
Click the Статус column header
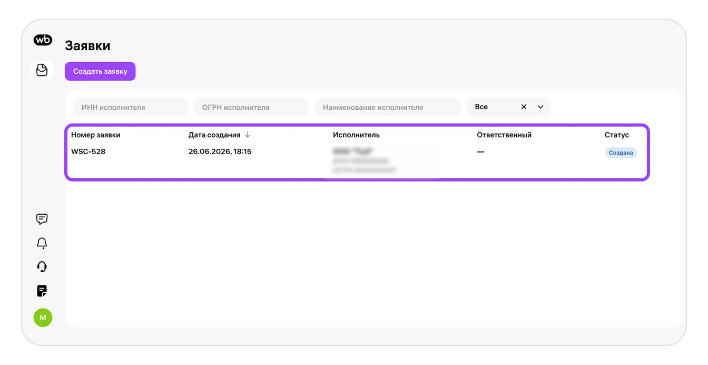tap(617, 135)
